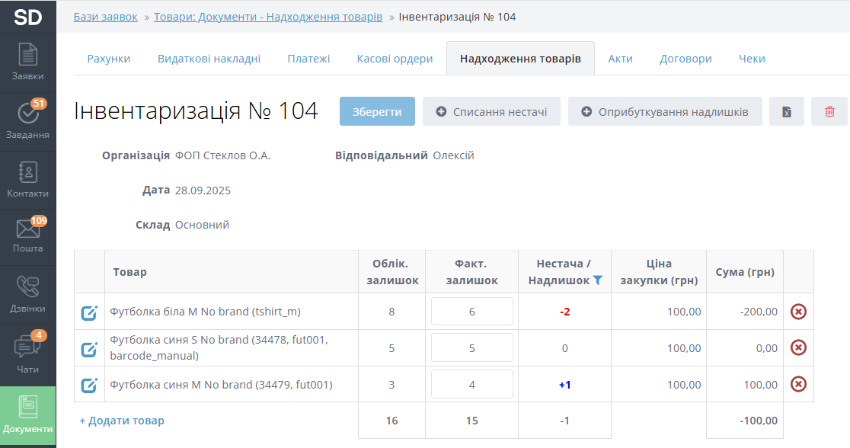Filter the Нестача / Надлишок column
The height and width of the screenshot is (448, 850).
coord(598,280)
